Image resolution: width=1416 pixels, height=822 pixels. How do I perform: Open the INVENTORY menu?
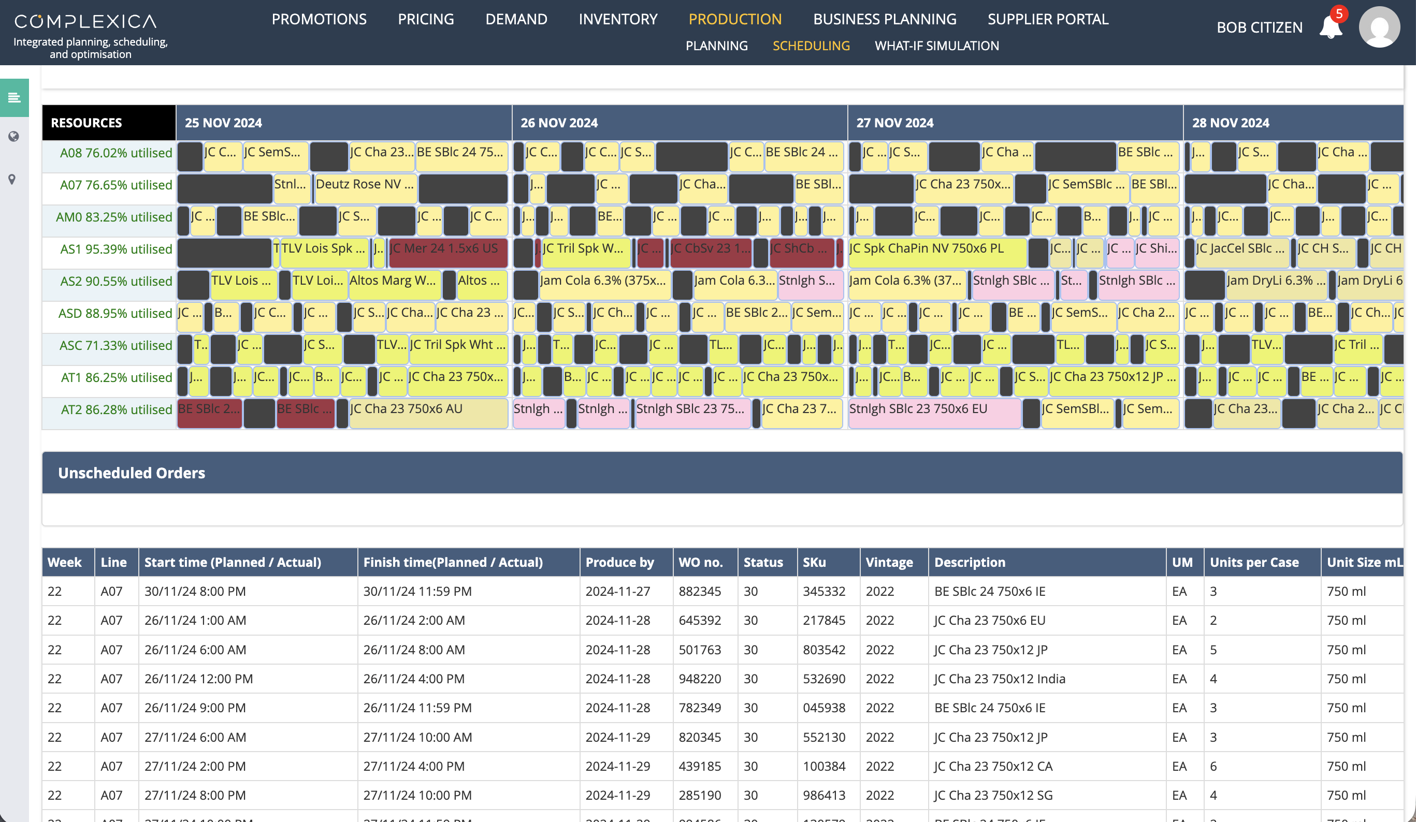pos(618,19)
